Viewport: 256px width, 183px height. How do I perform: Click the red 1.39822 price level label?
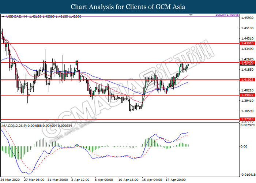[x=247, y=95]
